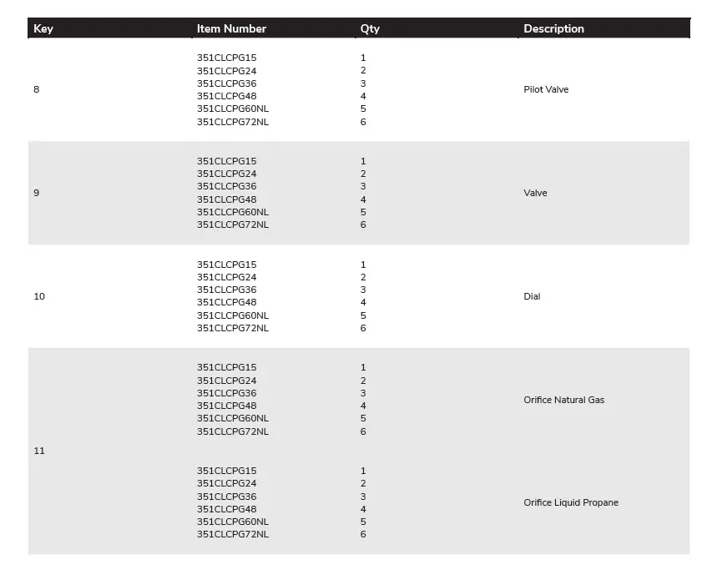Select quantity 1 in the Pilot Valve row

pos(363,58)
